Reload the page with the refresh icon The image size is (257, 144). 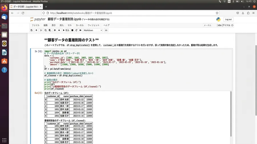[x=23, y=13]
